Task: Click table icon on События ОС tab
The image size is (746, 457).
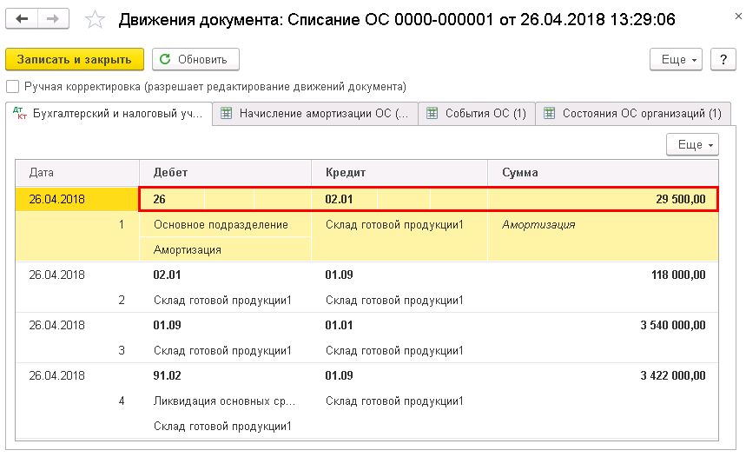Action: pyautogui.click(x=432, y=113)
